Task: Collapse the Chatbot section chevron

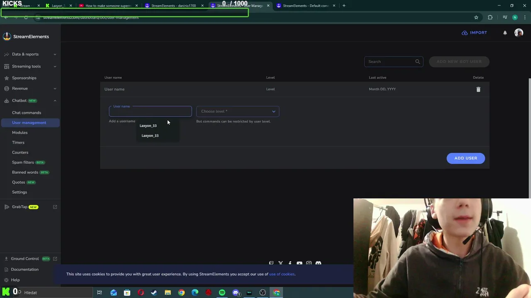Action: pyautogui.click(x=55, y=101)
